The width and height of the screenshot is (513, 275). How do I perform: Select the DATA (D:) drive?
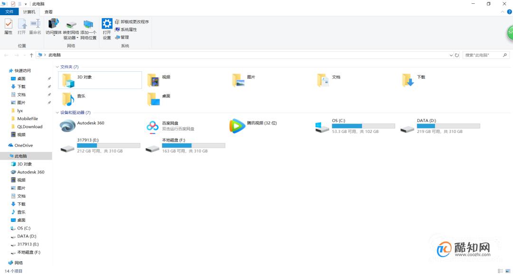coord(440,126)
